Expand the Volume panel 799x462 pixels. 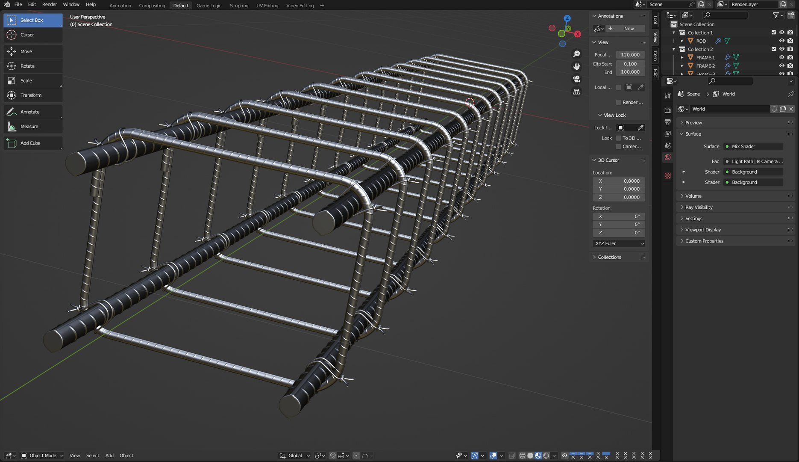(693, 196)
